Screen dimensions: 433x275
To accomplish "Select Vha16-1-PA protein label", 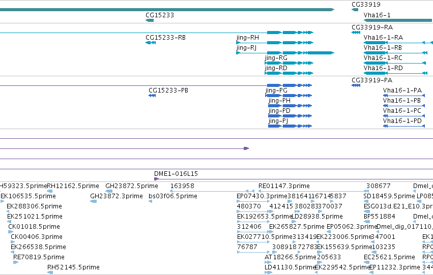I will coord(402,90).
